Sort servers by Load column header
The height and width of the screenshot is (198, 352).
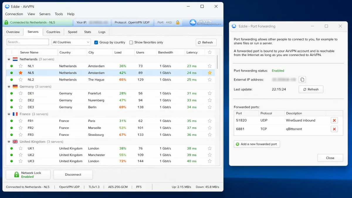point(124,53)
